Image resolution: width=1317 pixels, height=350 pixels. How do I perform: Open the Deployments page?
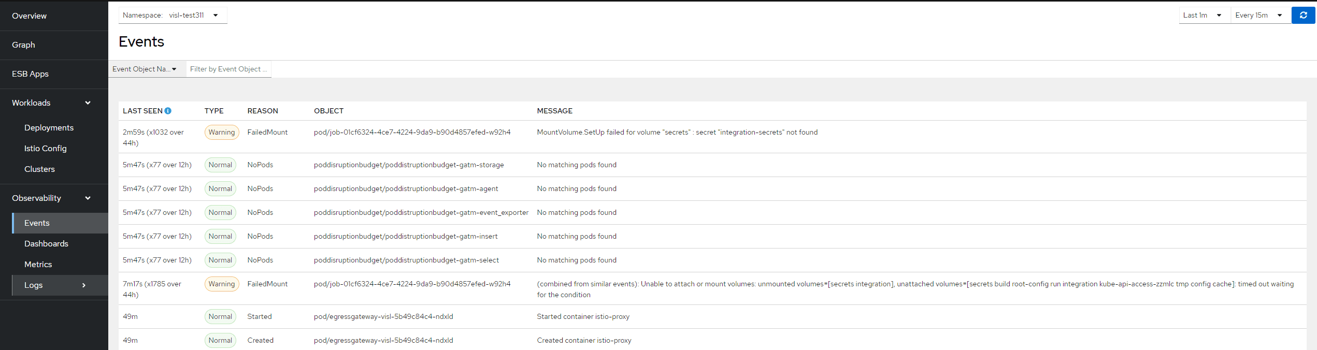click(49, 128)
